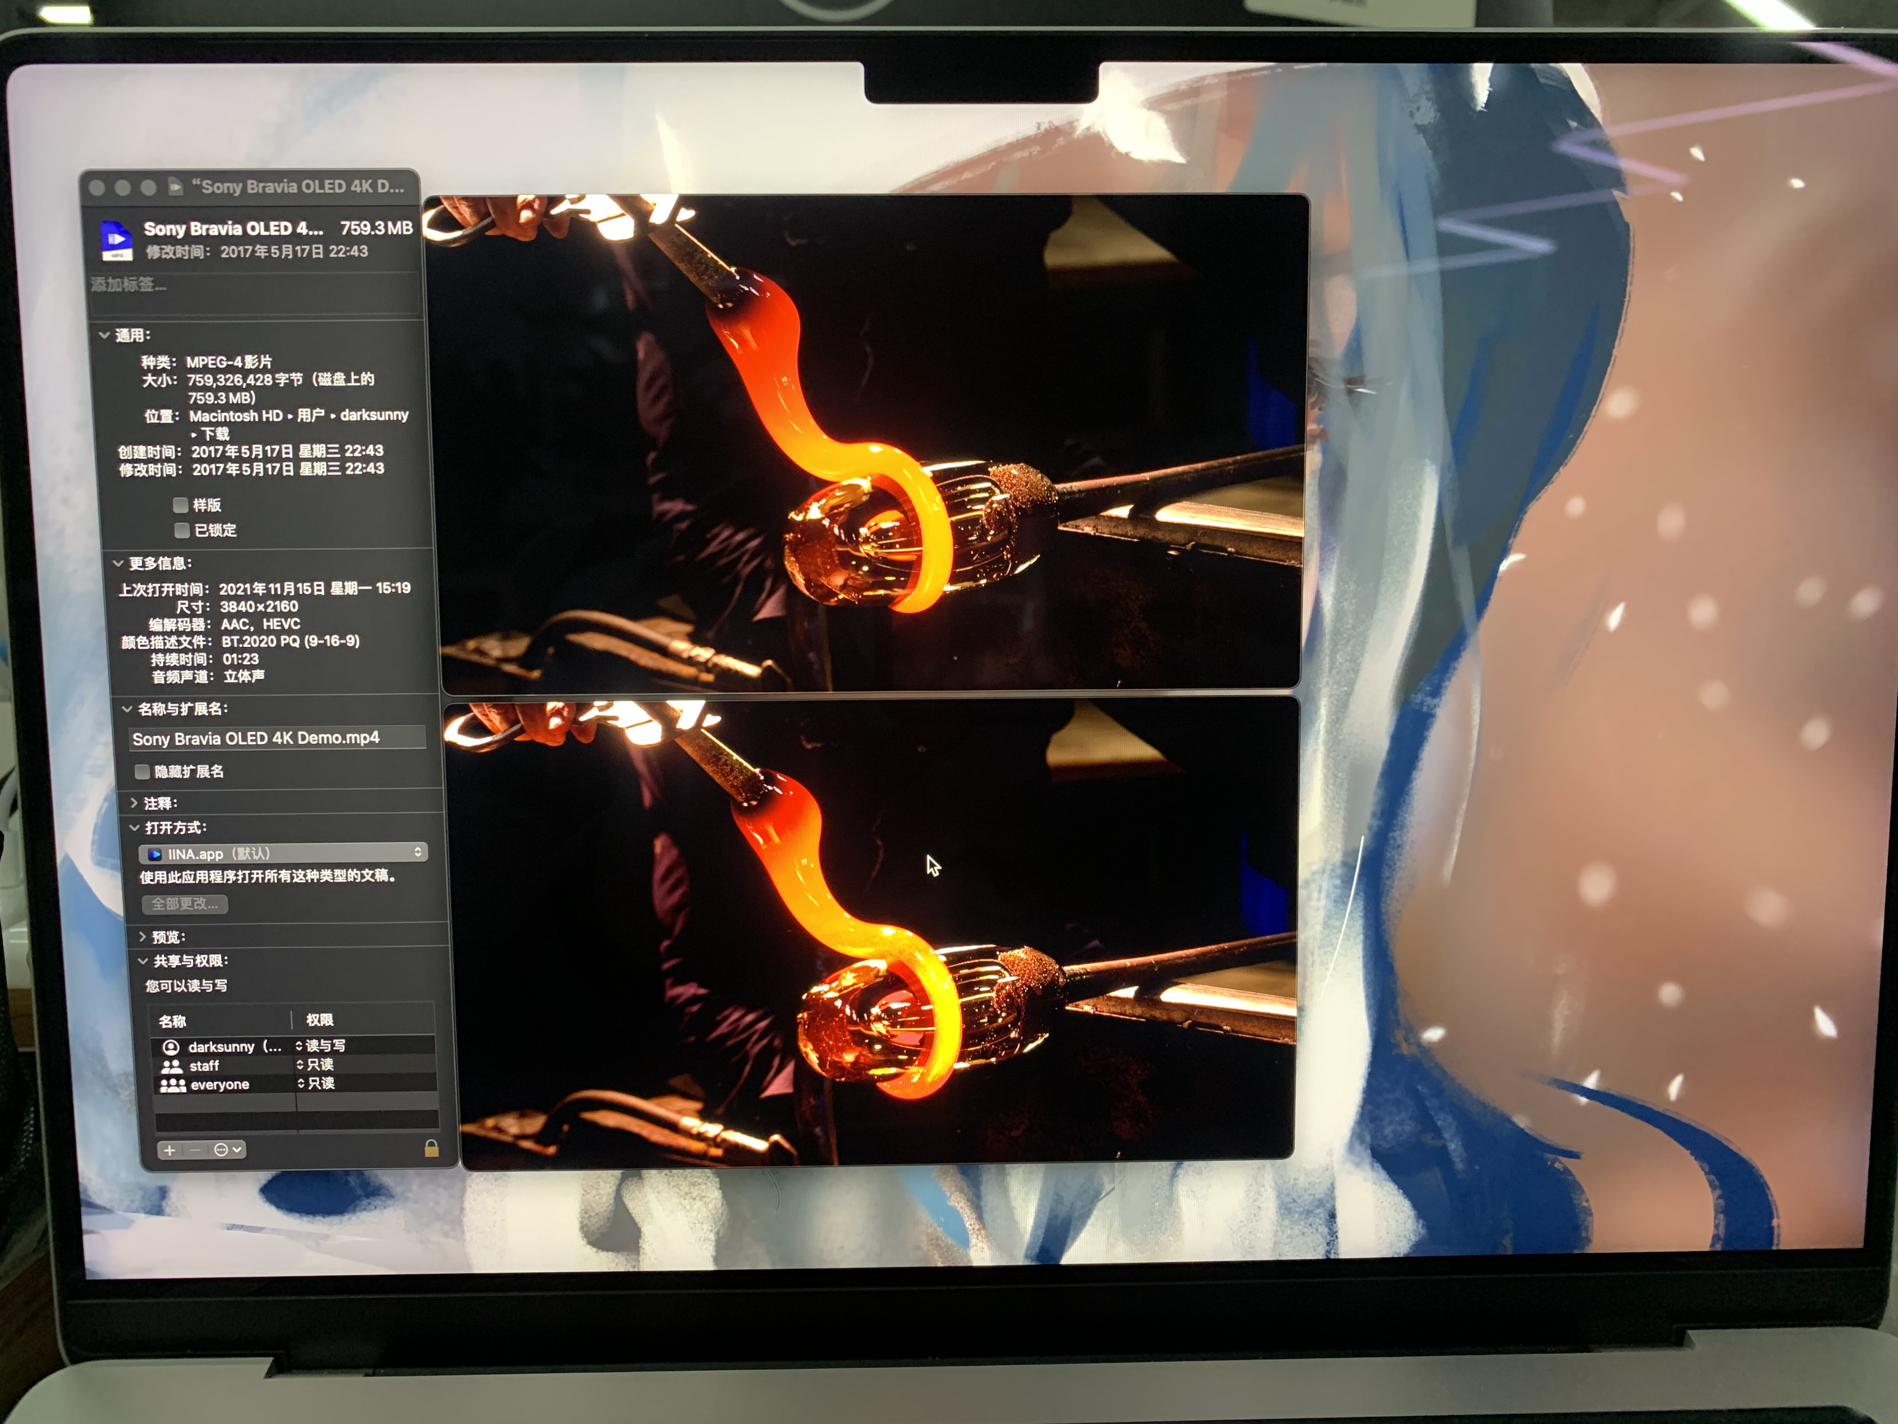Click the title bar proxy file icon
The image size is (1898, 1424).
pyautogui.click(x=175, y=186)
